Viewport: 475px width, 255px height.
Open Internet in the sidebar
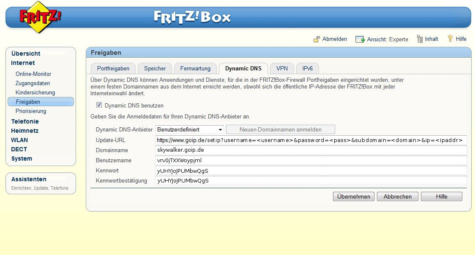[x=23, y=63]
